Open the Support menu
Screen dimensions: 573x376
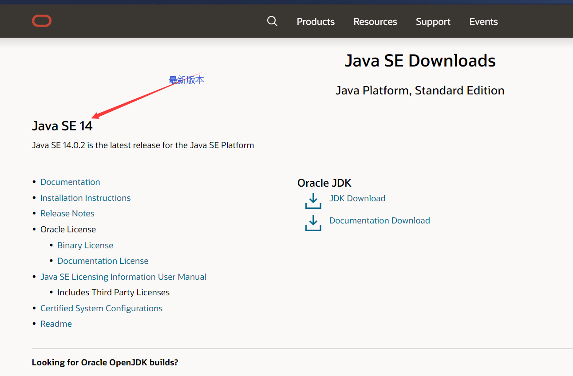tap(433, 21)
